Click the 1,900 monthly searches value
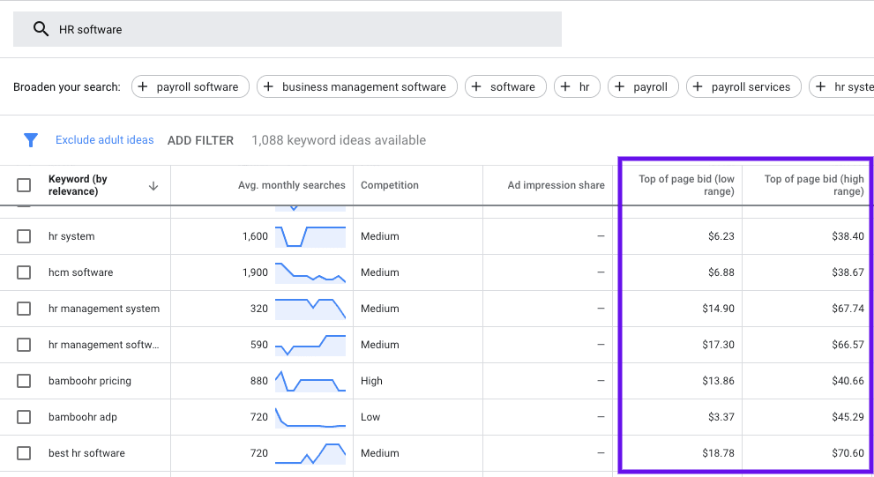 (x=255, y=272)
